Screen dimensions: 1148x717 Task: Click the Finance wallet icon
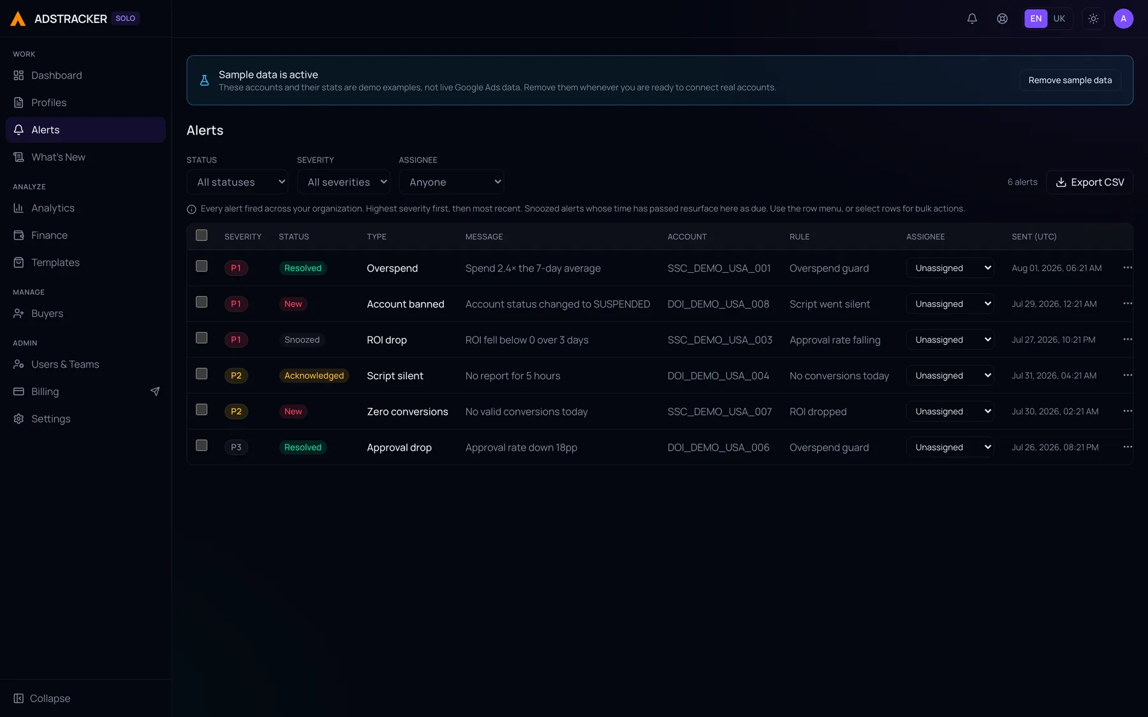click(18, 235)
